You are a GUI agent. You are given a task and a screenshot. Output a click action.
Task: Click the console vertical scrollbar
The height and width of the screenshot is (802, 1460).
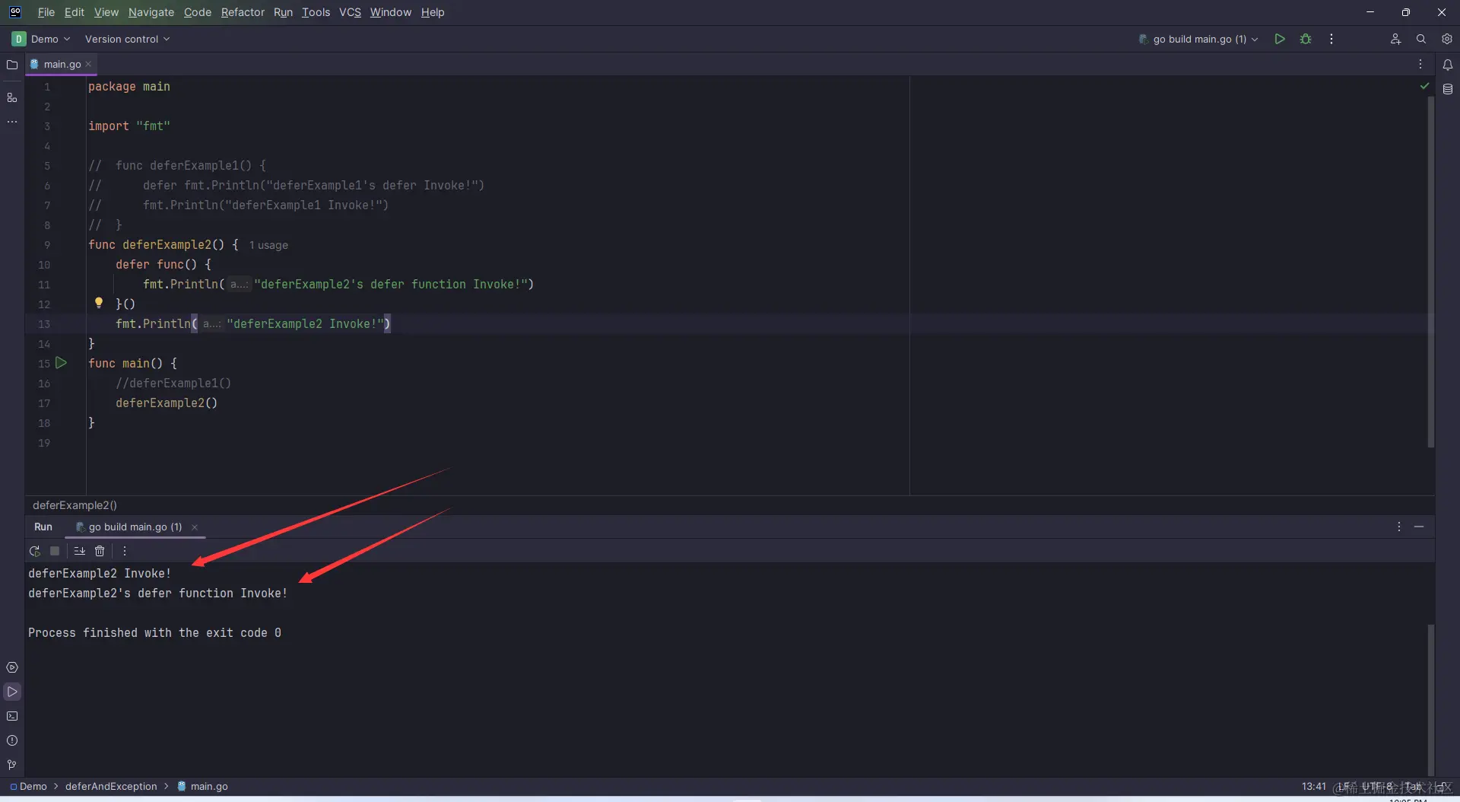[x=1430, y=700]
